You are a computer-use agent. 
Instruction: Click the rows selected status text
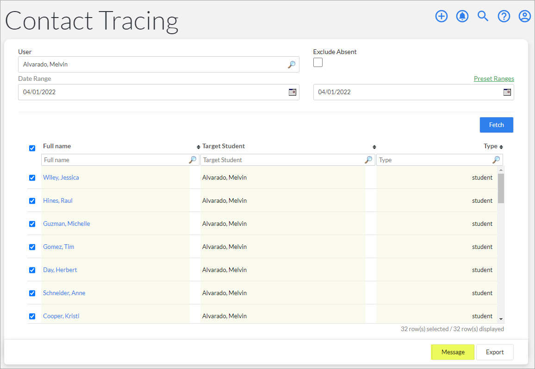452,329
